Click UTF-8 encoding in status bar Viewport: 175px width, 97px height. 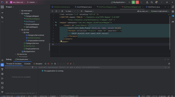[154, 96]
